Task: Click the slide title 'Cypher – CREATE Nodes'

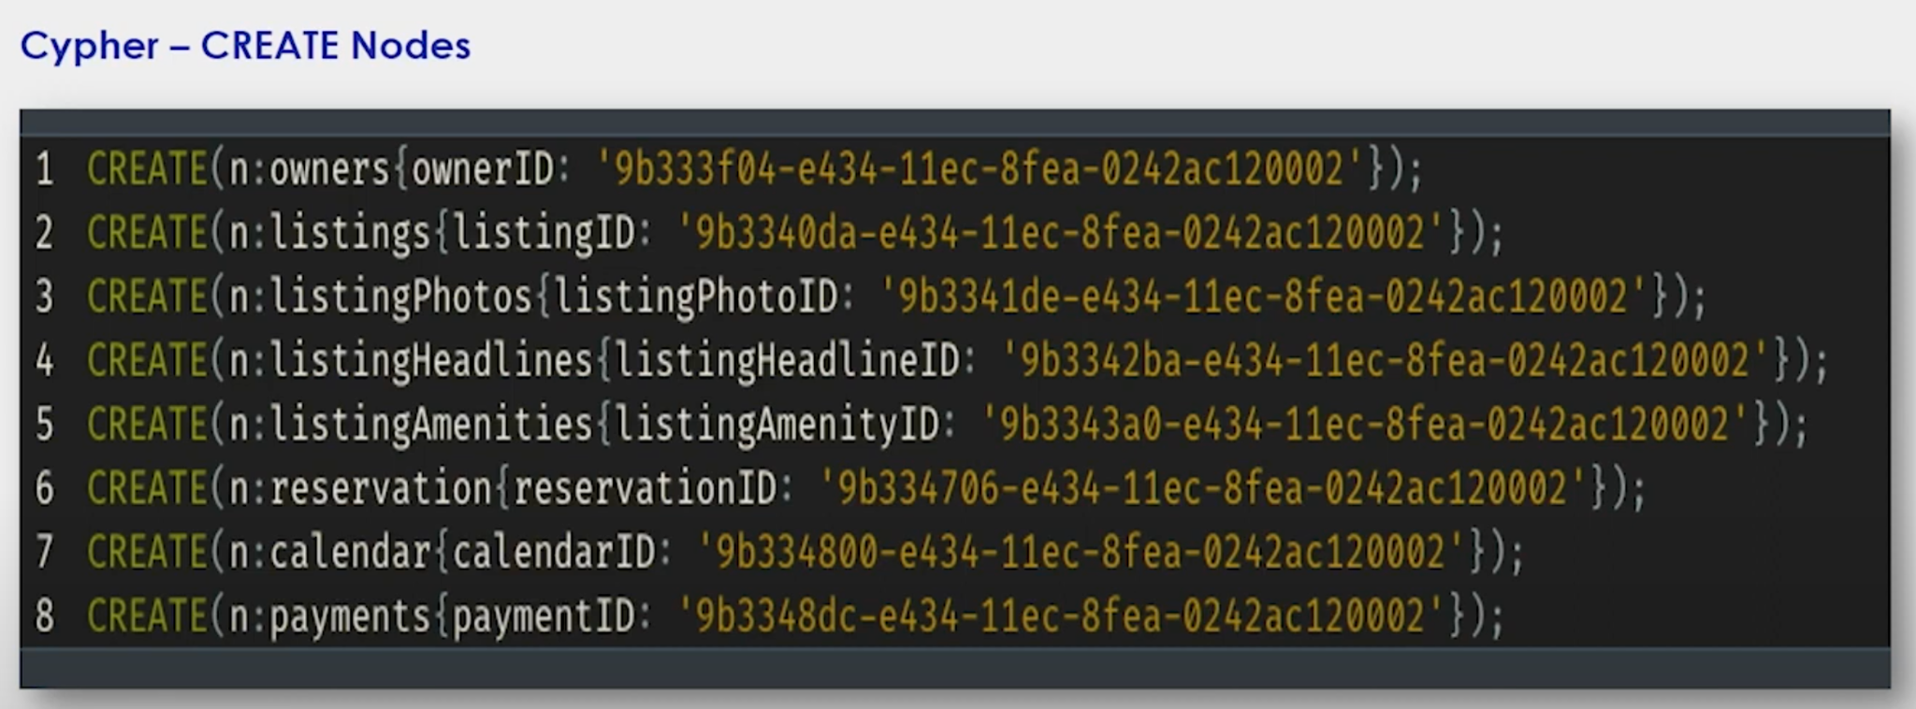Action: (x=245, y=46)
